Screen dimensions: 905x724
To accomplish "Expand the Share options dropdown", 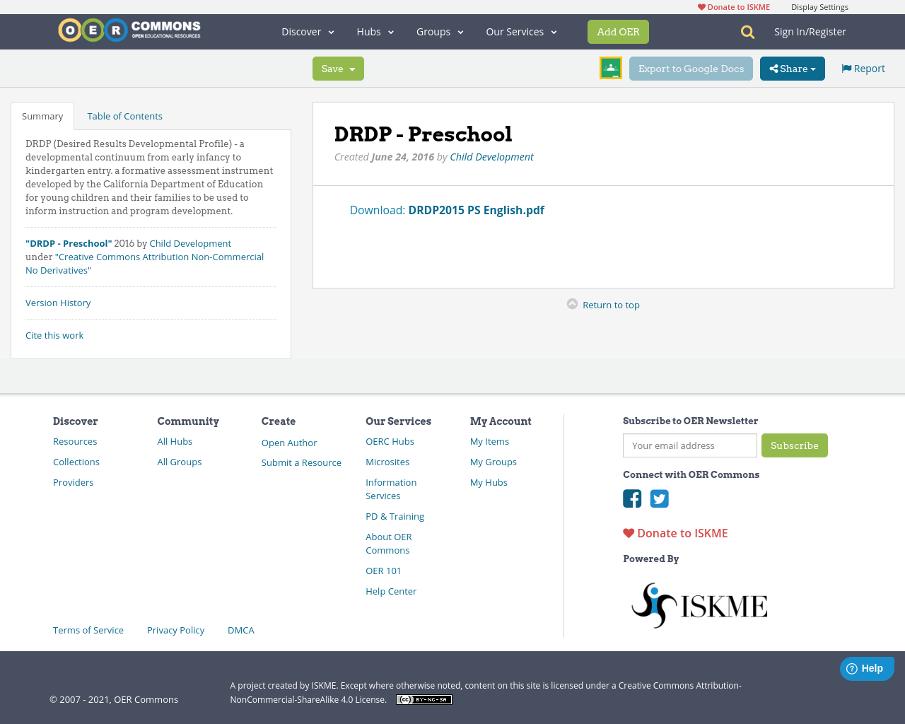I will [x=792, y=68].
